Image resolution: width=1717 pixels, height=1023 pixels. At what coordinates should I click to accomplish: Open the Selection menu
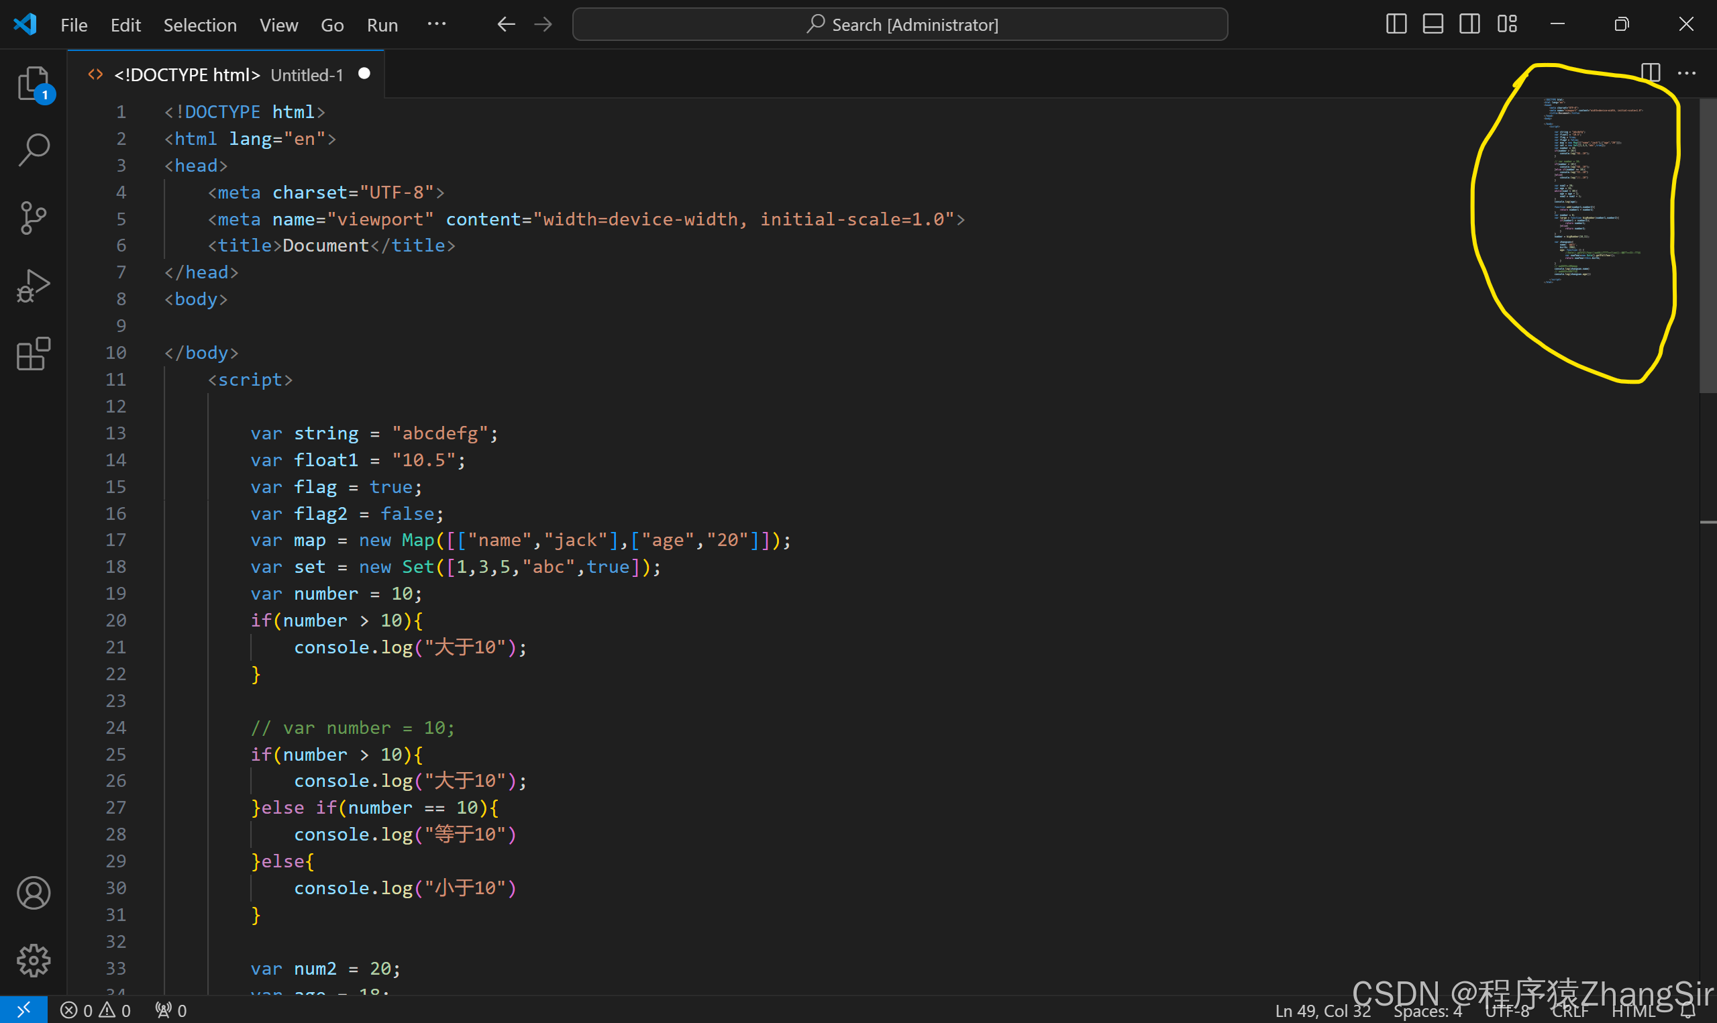click(200, 25)
